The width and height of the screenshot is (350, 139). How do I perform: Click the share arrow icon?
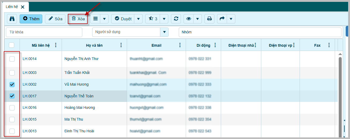(x=222, y=19)
